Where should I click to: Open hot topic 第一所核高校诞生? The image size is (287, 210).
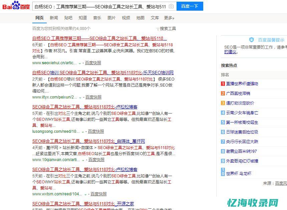[242, 122]
